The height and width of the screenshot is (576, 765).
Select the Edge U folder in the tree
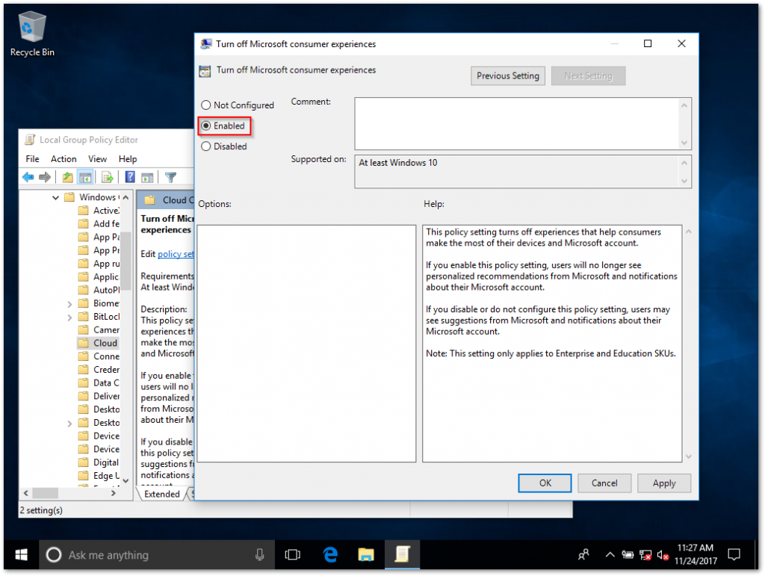click(x=99, y=476)
